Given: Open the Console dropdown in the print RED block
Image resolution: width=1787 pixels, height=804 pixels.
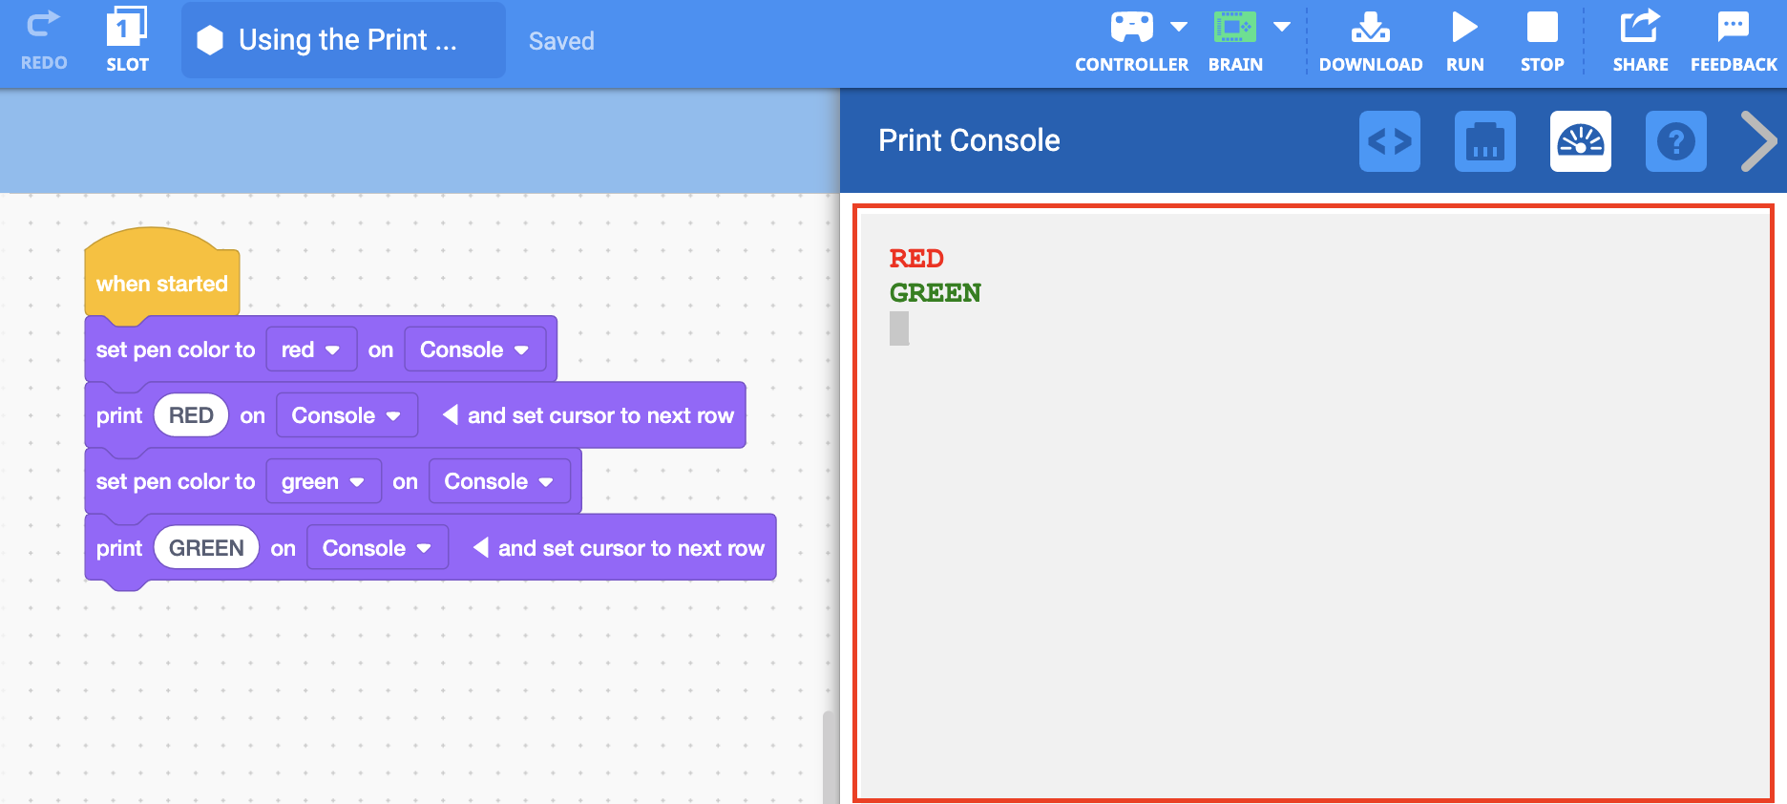Looking at the screenshot, I should point(346,415).
